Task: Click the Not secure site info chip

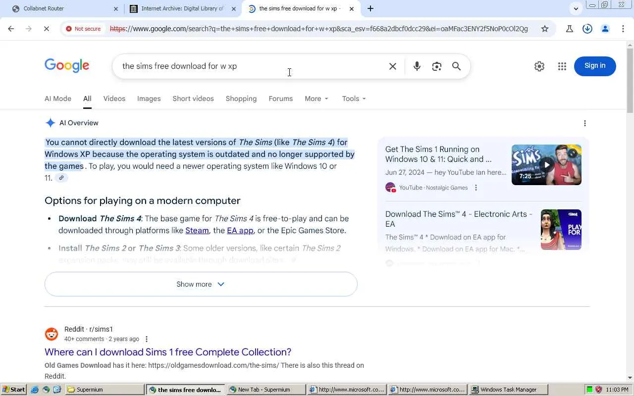Action: [83, 29]
